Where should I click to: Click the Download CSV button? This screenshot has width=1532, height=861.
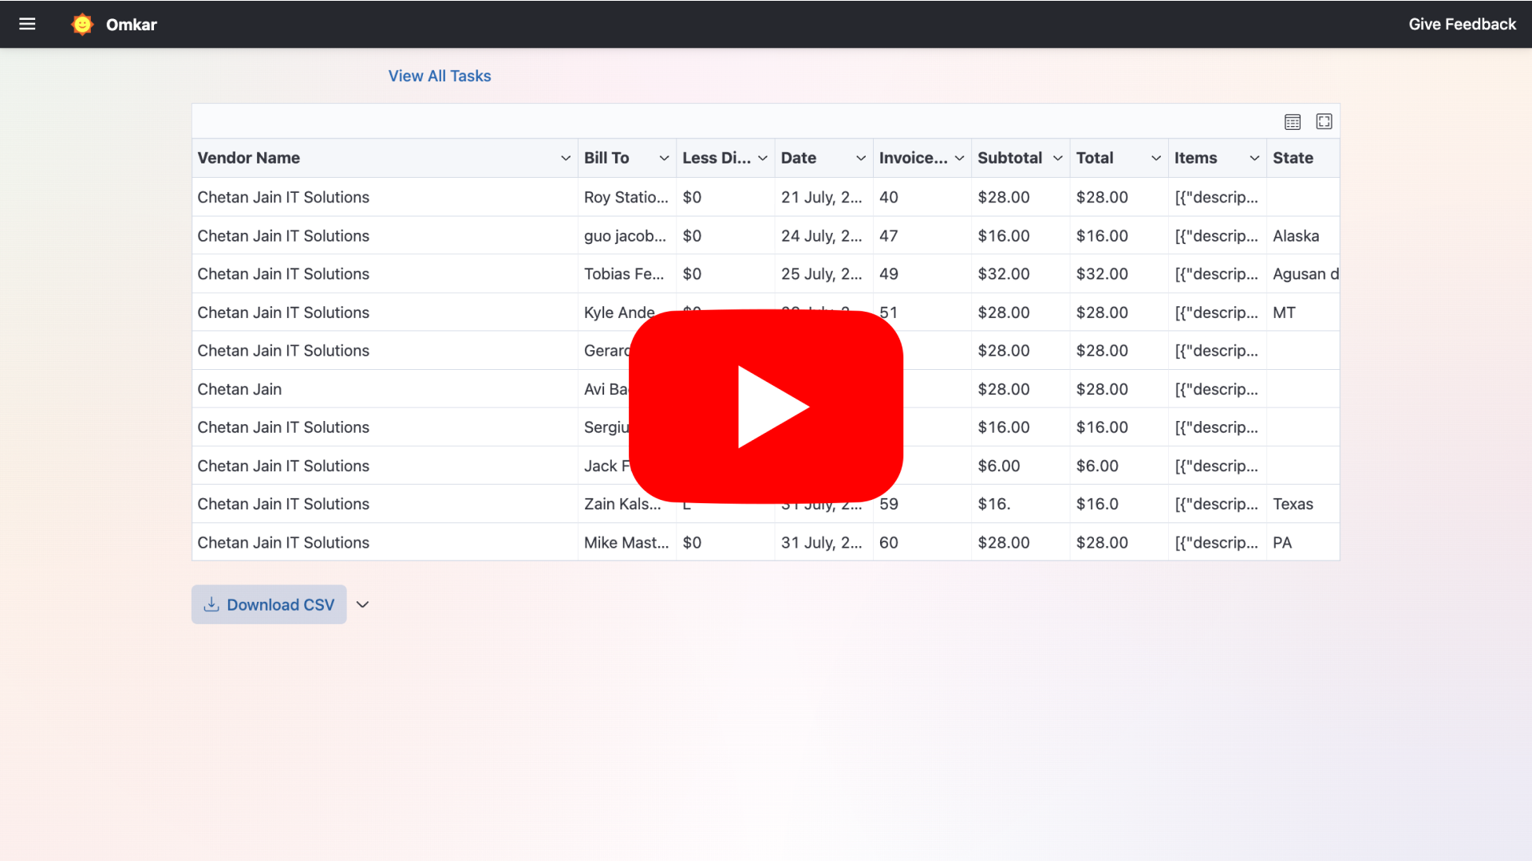(x=269, y=604)
